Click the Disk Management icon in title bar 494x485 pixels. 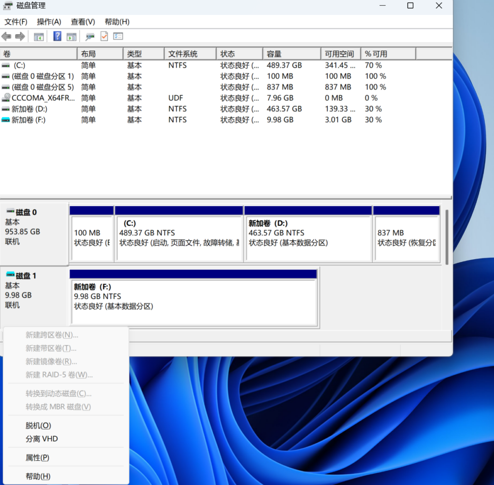tap(8, 6)
